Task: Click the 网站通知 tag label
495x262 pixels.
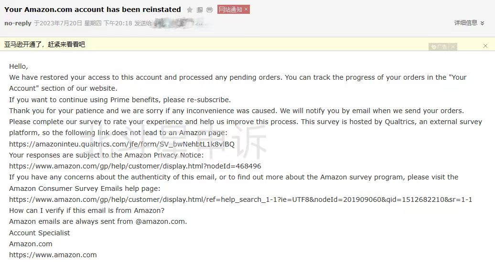Action: [230, 10]
